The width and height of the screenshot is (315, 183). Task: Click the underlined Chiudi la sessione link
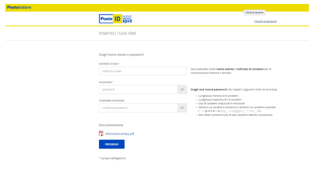(x=265, y=21)
